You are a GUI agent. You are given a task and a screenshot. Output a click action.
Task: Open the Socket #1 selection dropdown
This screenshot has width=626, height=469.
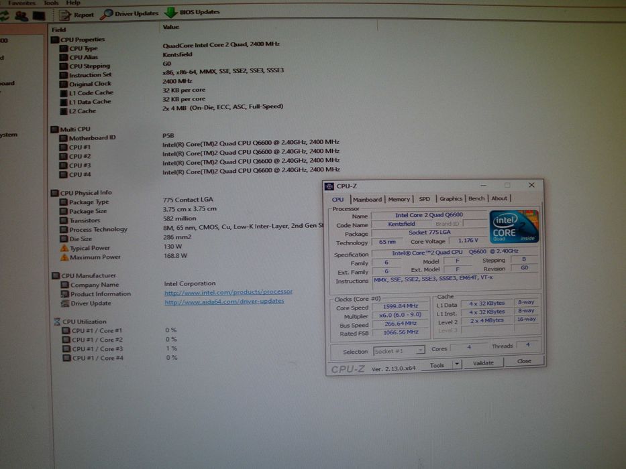coord(399,351)
